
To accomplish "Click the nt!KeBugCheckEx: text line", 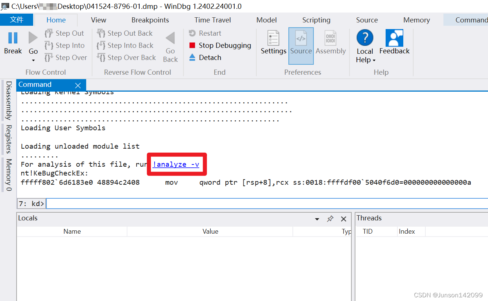I will 55,173.
